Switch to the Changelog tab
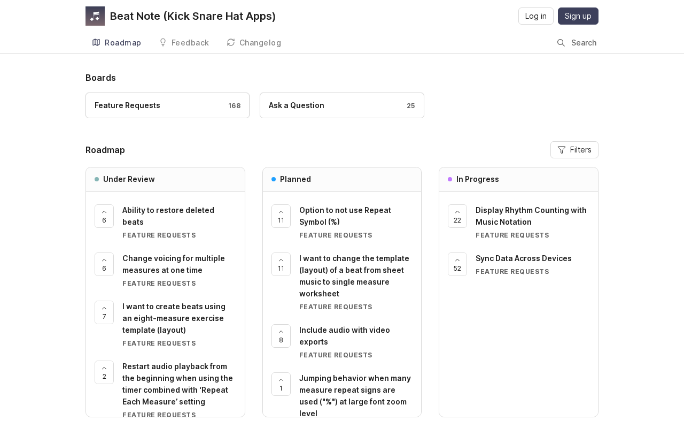 [254, 43]
